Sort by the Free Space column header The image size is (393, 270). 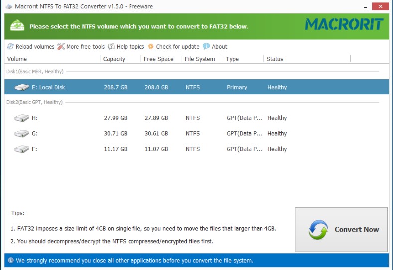[x=159, y=59]
